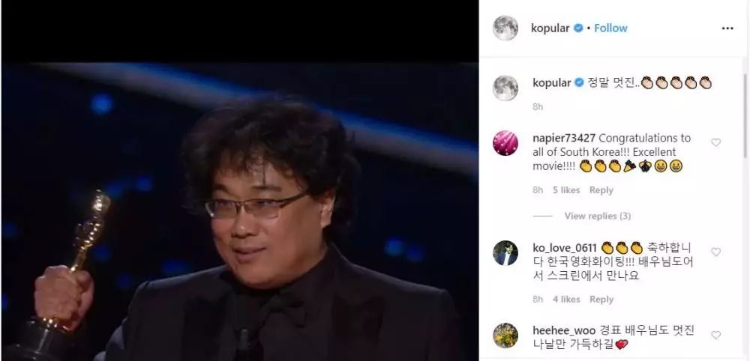Open ko_love_0611's profile picture
Image resolution: width=750 pixels, height=361 pixels.
pyautogui.click(x=505, y=252)
